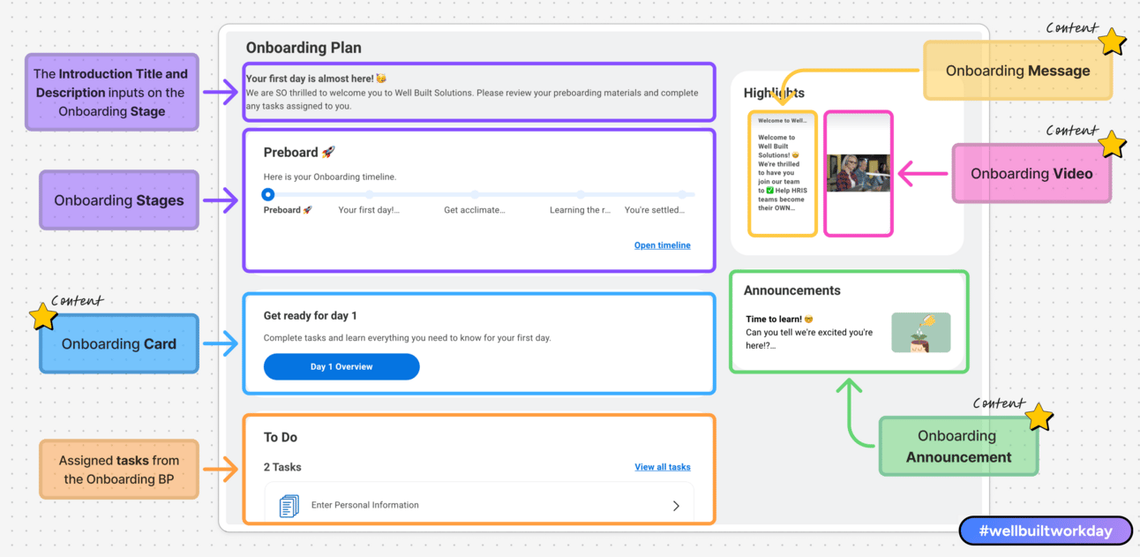This screenshot has width=1140, height=557.
Task: Expand the Enter Personal Information task chevron
Action: (676, 506)
